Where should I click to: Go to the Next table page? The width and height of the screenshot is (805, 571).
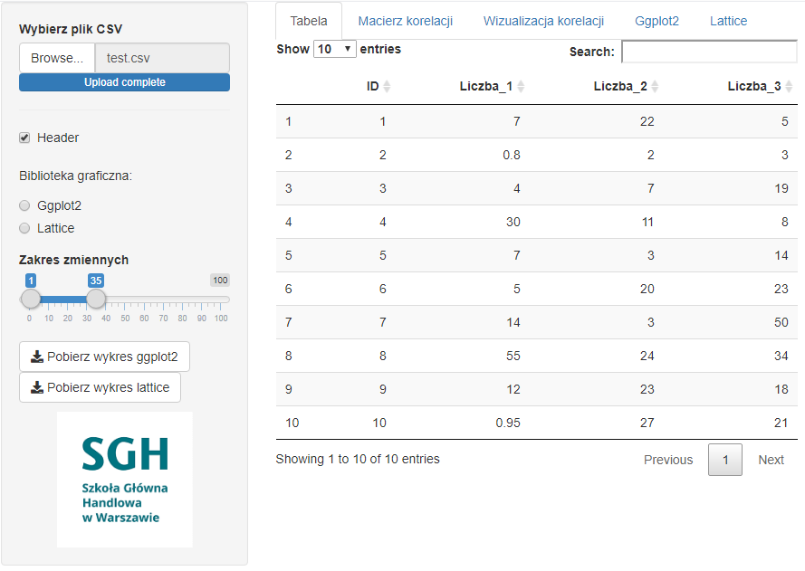tap(771, 460)
